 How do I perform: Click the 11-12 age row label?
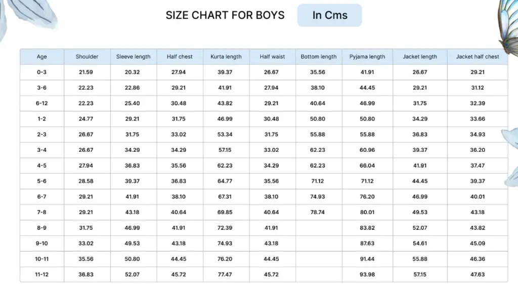(41, 274)
